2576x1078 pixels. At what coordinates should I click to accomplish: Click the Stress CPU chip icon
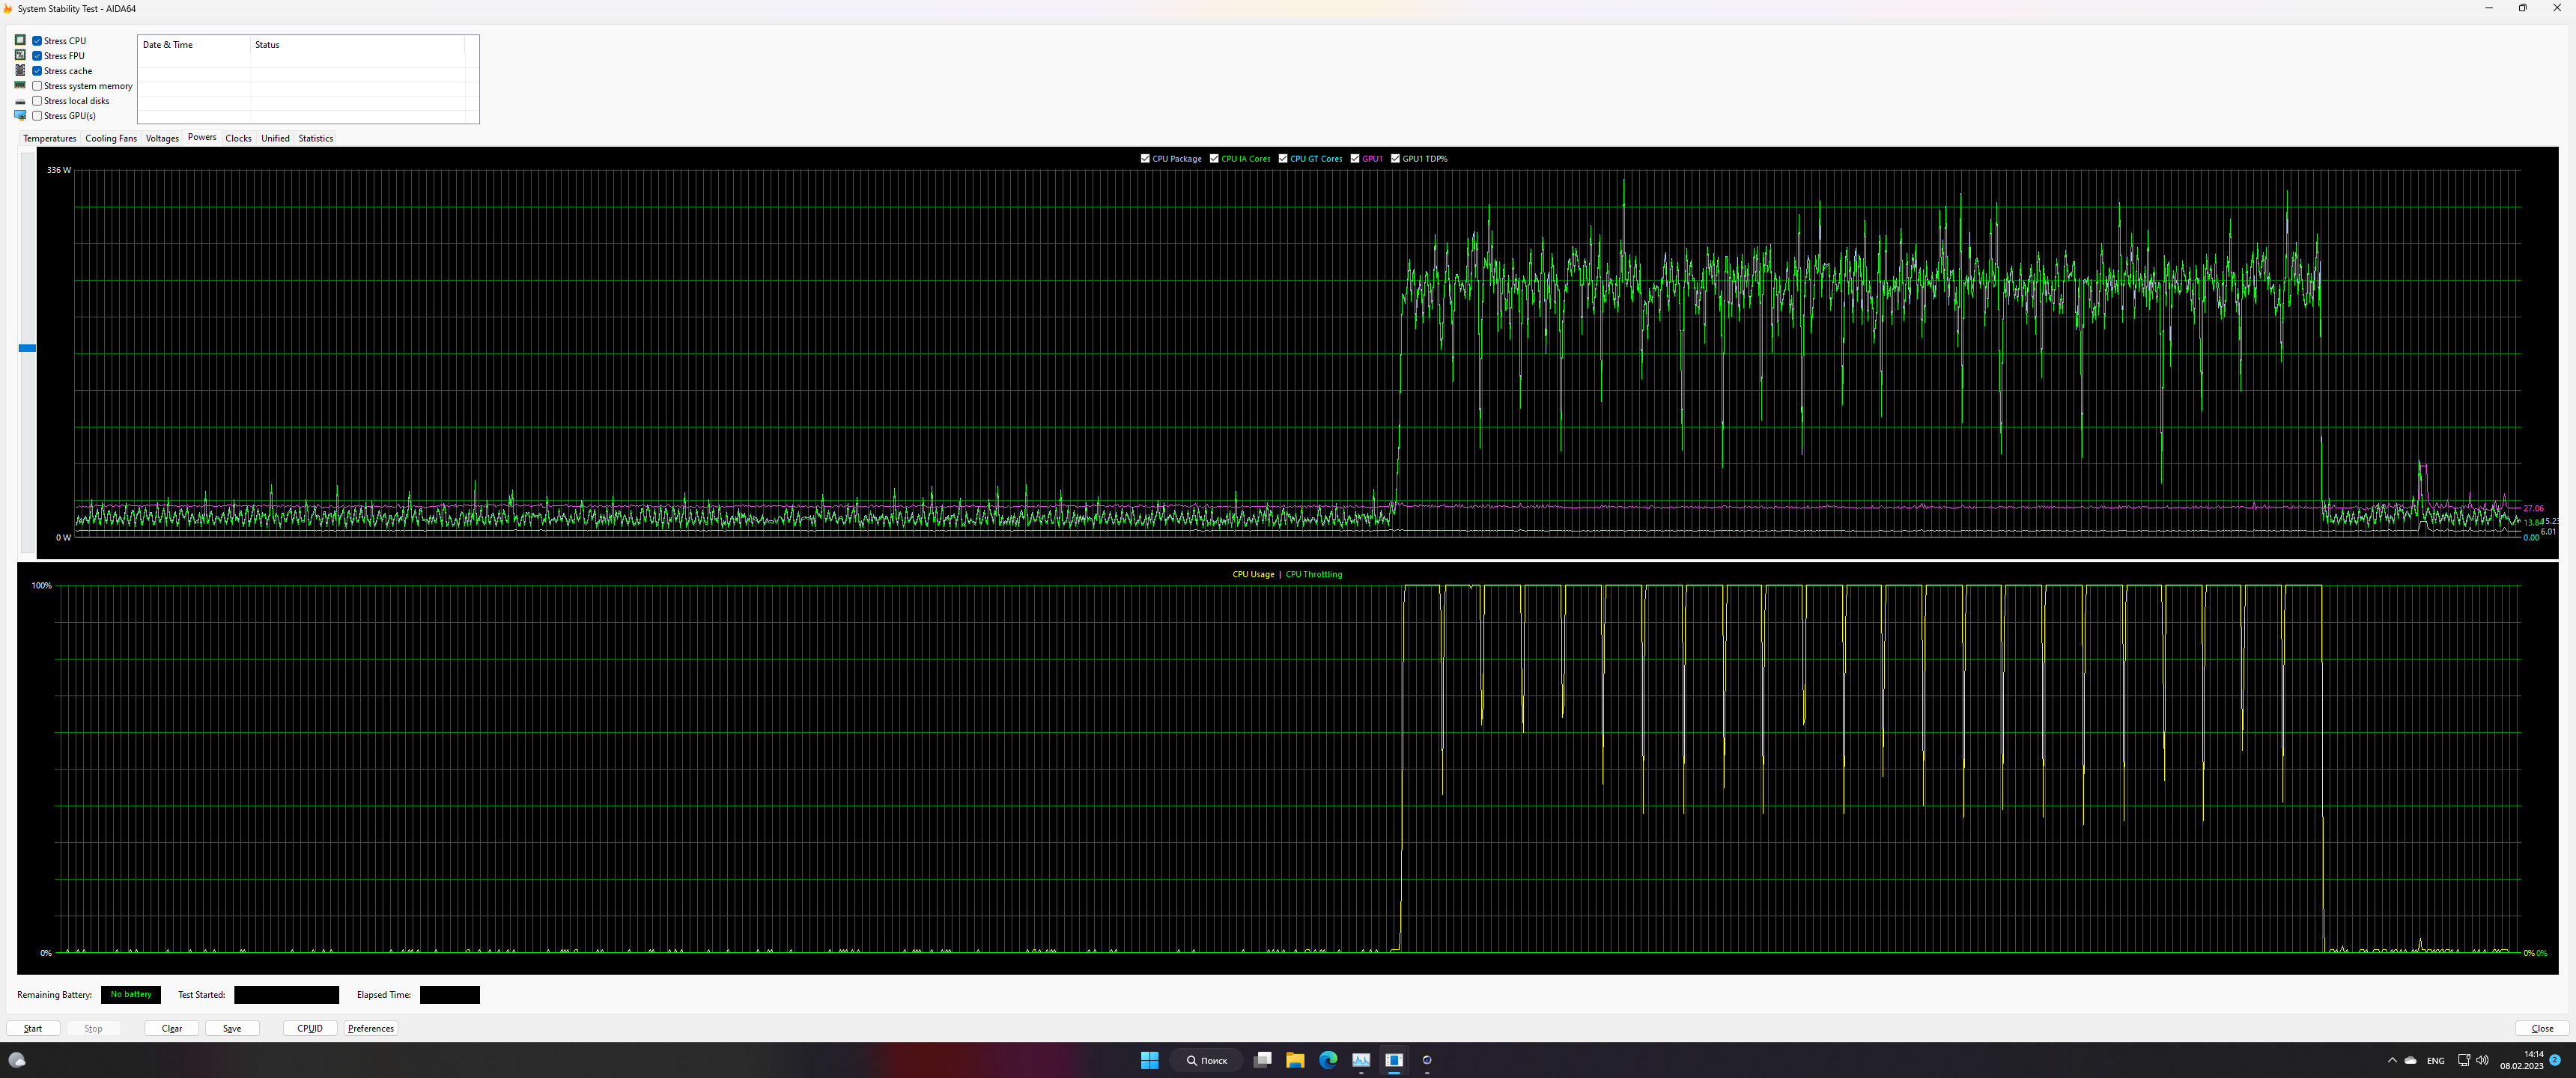(20, 40)
